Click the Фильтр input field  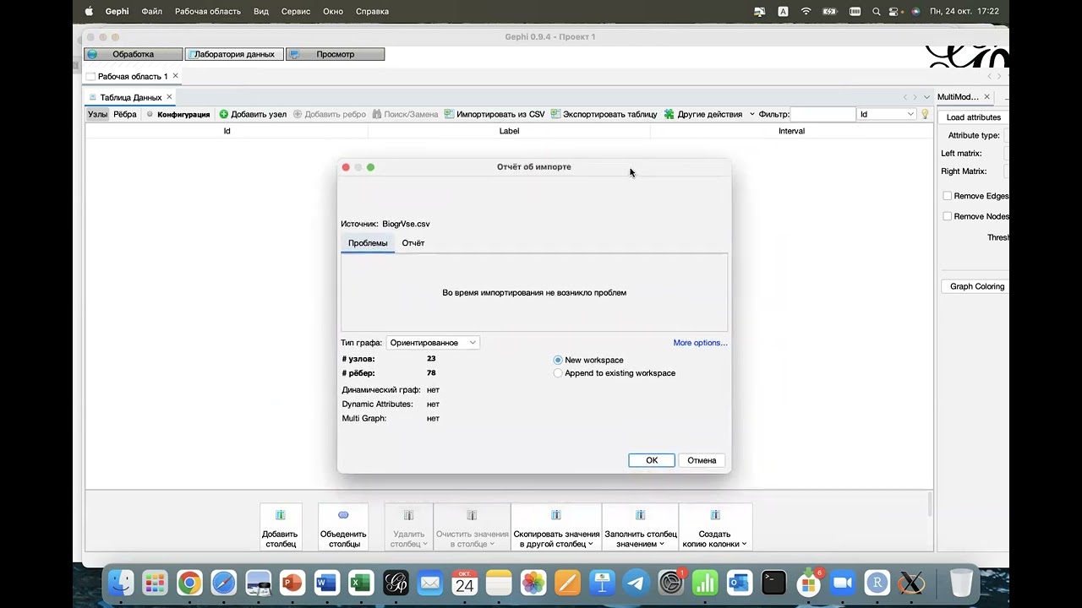[822, 114]
